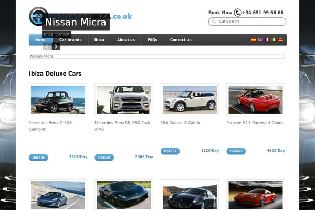Click the 280€/Day price

click(78, 157)
